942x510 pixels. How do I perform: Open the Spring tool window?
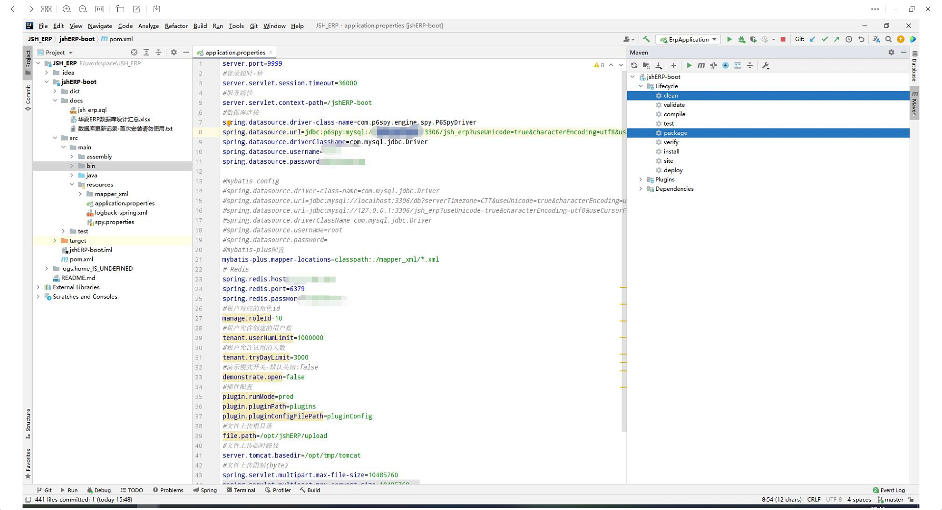click(x=205, y=490)
